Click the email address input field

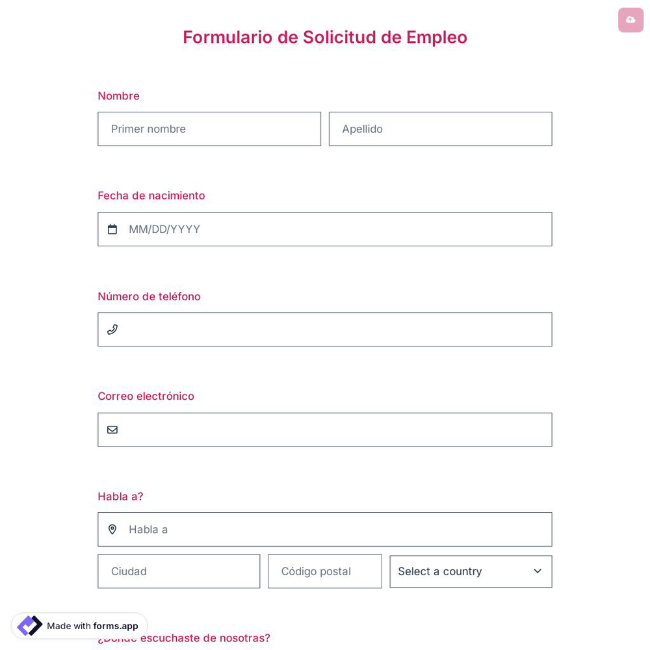coord(325,430)
